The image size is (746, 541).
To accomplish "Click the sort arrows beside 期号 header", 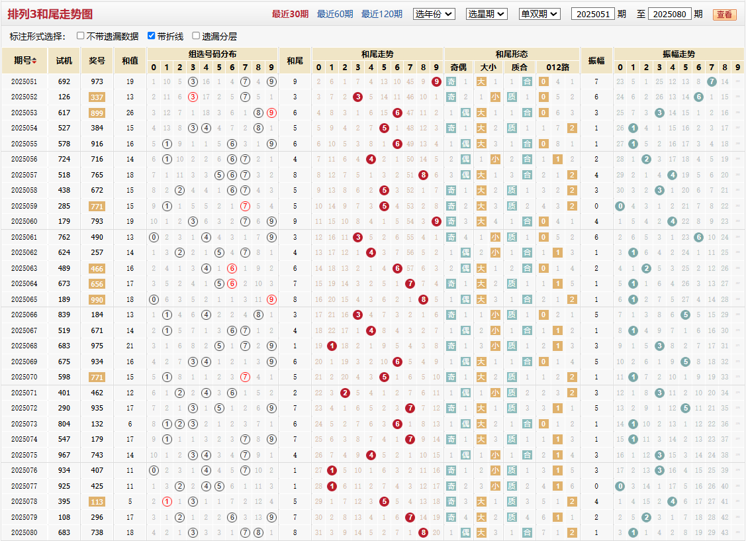I will point(34,61).
